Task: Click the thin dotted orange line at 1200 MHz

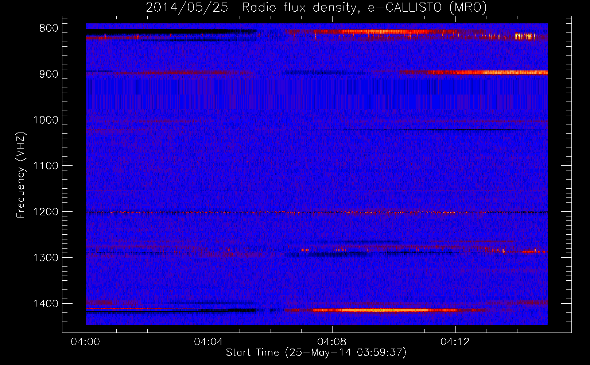Action: pos(317,212)
